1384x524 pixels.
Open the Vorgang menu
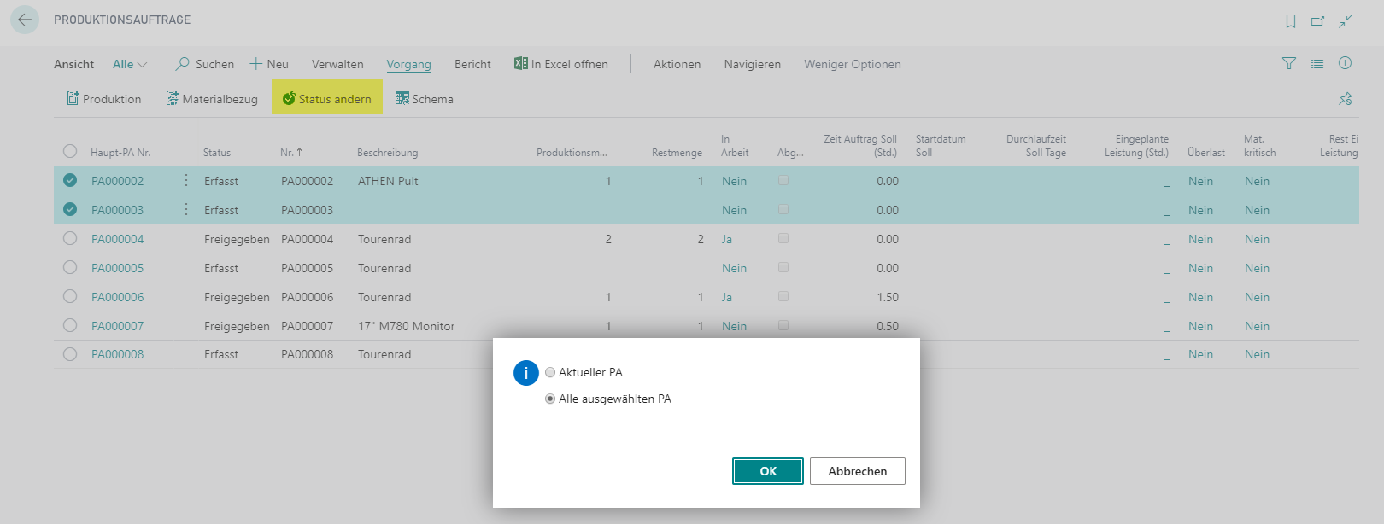408,64
